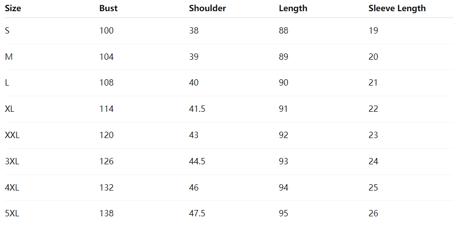Click the Sleeve Length column header
453x227 pixels.
pos(397,8)
